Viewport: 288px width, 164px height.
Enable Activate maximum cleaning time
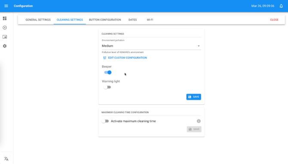point(105,121)
